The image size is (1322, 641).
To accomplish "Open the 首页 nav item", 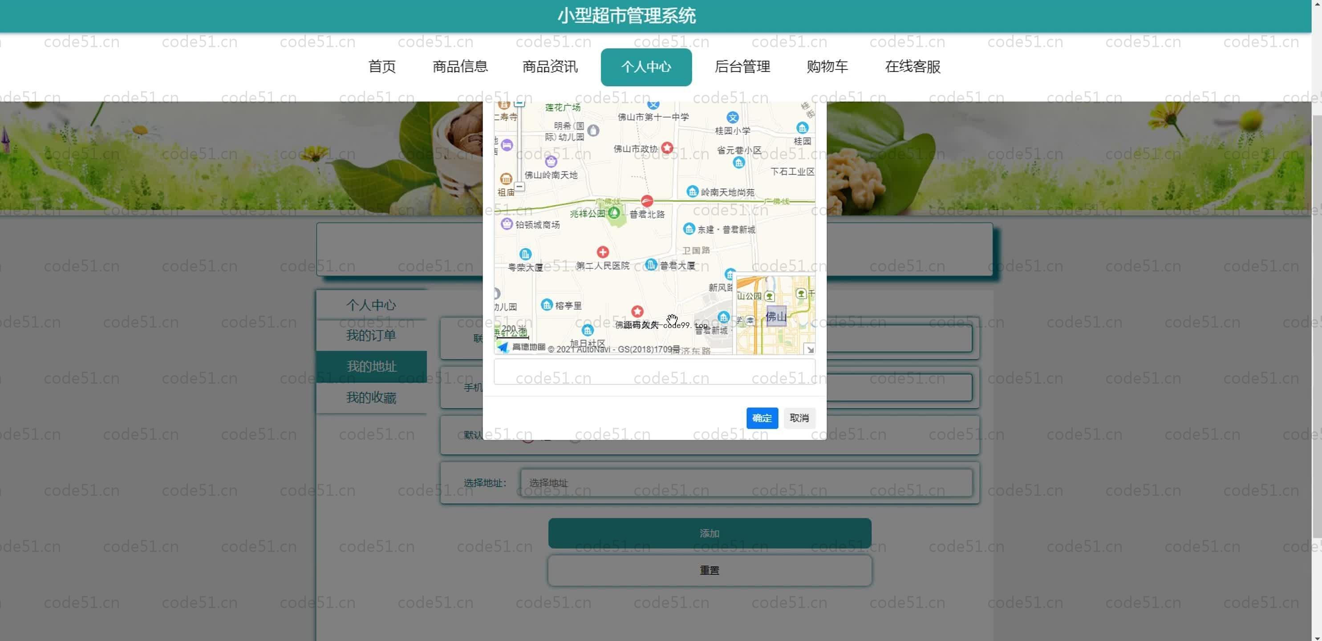I will [x=382, y=67].
